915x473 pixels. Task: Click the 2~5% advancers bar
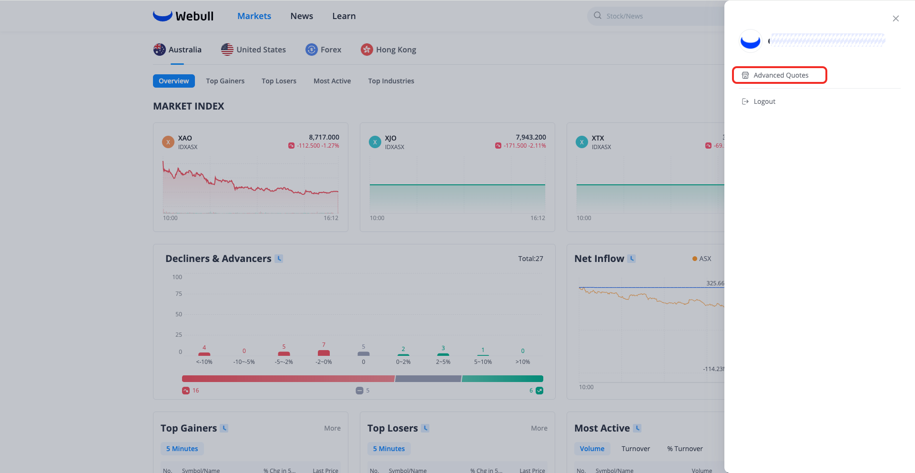(x=443, y=354)
